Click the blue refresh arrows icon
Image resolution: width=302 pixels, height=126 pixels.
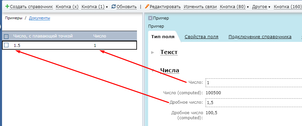point(114,6)
